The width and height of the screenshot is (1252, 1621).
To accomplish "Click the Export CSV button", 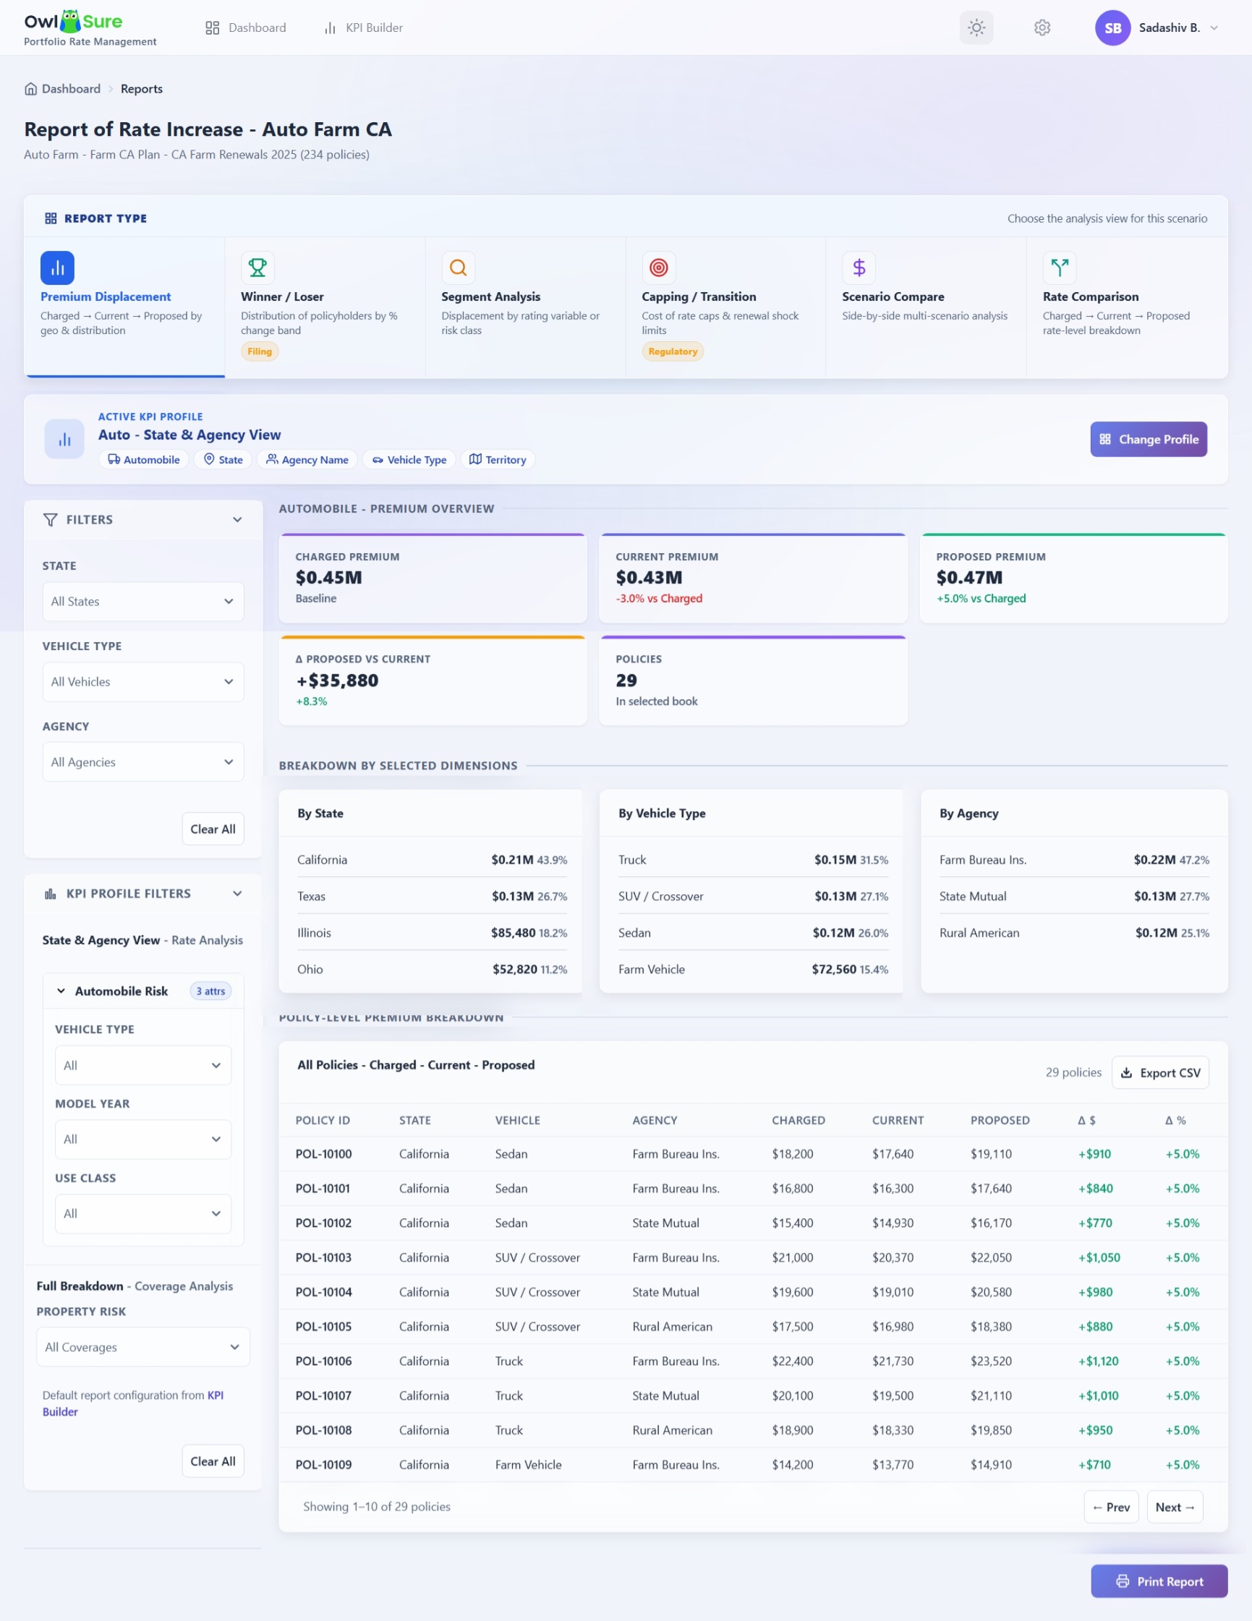I will pos(1161,1072).
